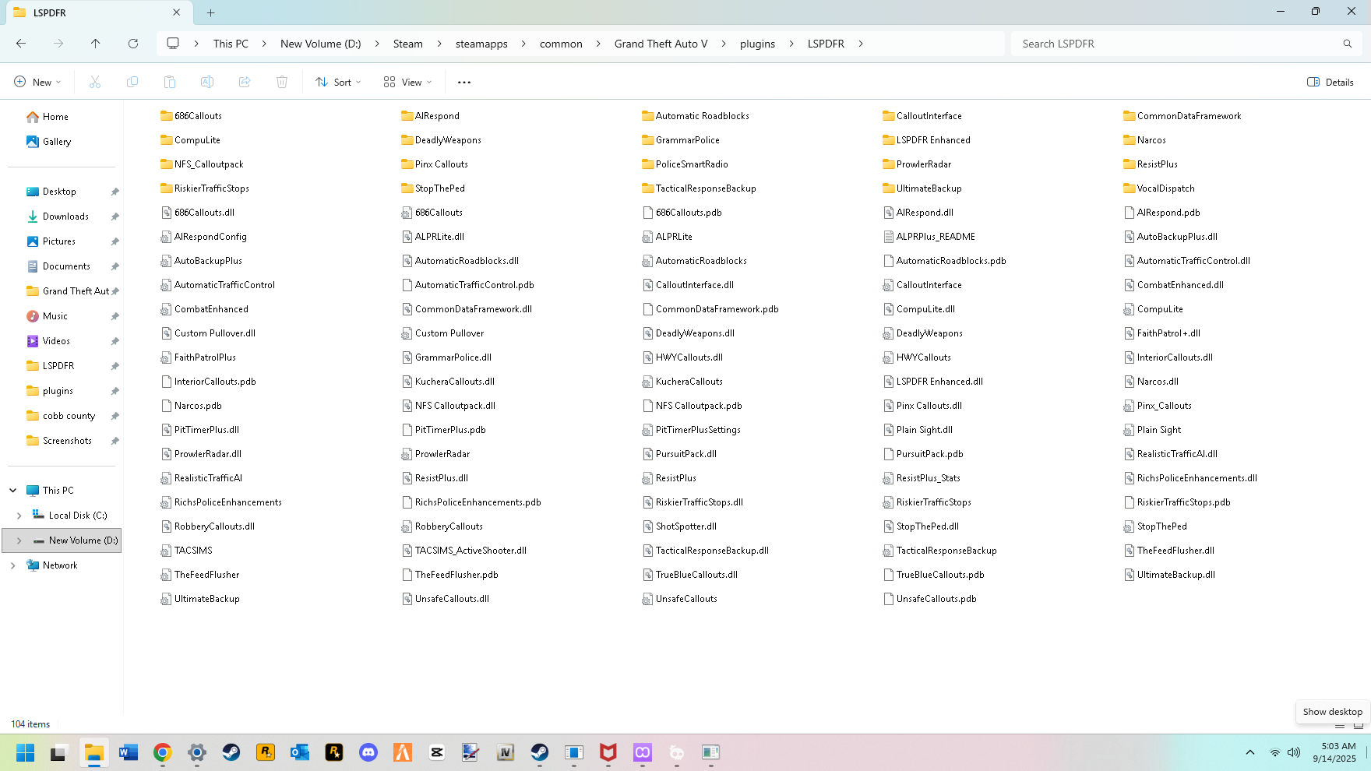Open Wi-Fi network settings in tray
This screenshot has width=1371, height=771.
click(x=1275, y=752)
